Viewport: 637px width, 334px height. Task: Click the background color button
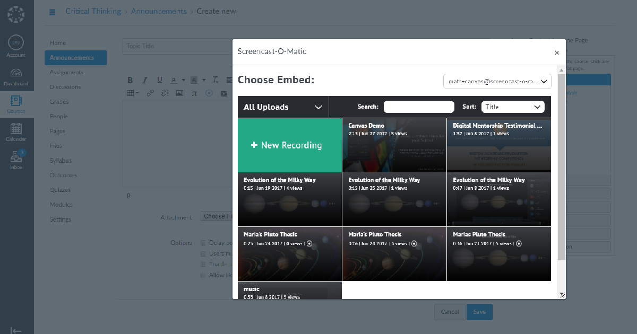click(x=194, y=80)
